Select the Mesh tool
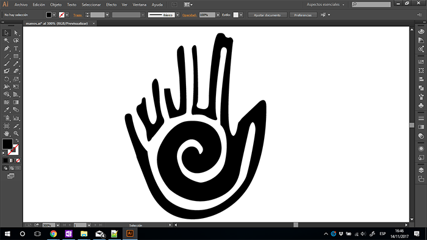 coord(7,102)
